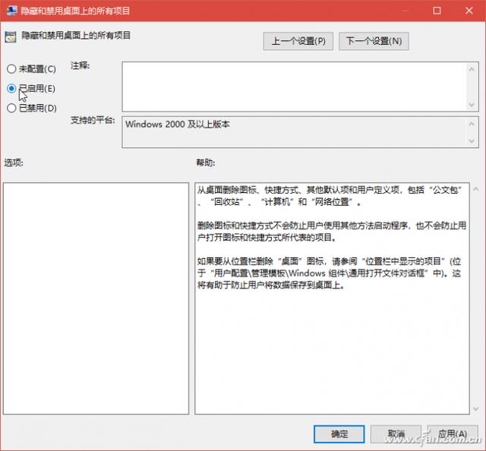Click the help pane scroll up arrow
This screenshot has width=486, height=451.
[x=476, y=189]
